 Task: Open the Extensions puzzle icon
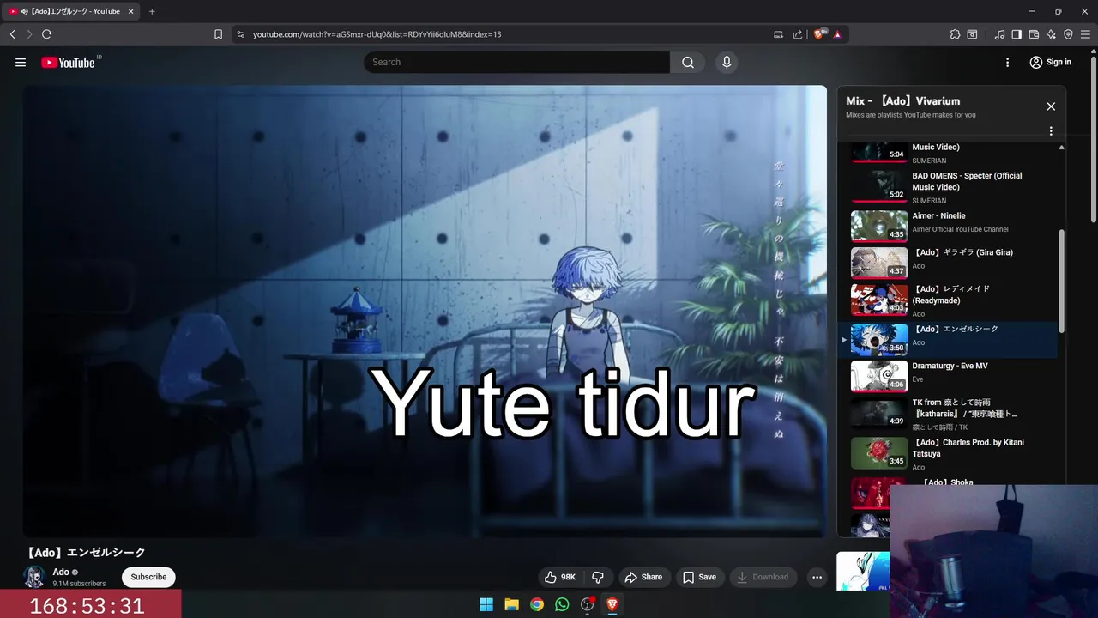point(955,34)
